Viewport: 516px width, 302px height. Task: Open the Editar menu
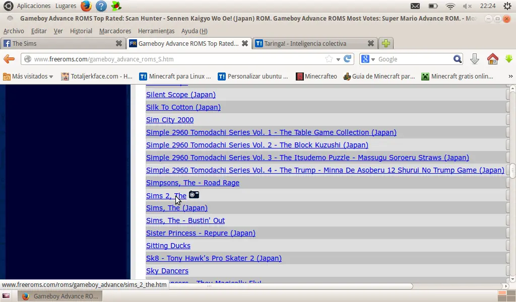tap(38, 31)
